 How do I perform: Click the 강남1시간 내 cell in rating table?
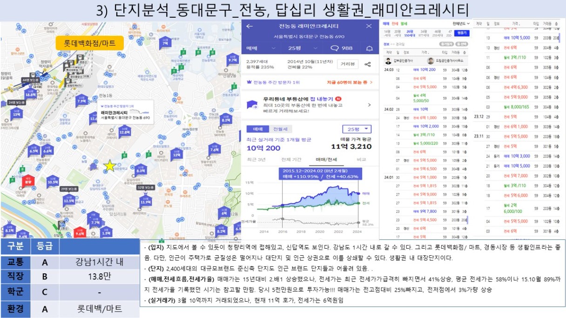[99, 262]
